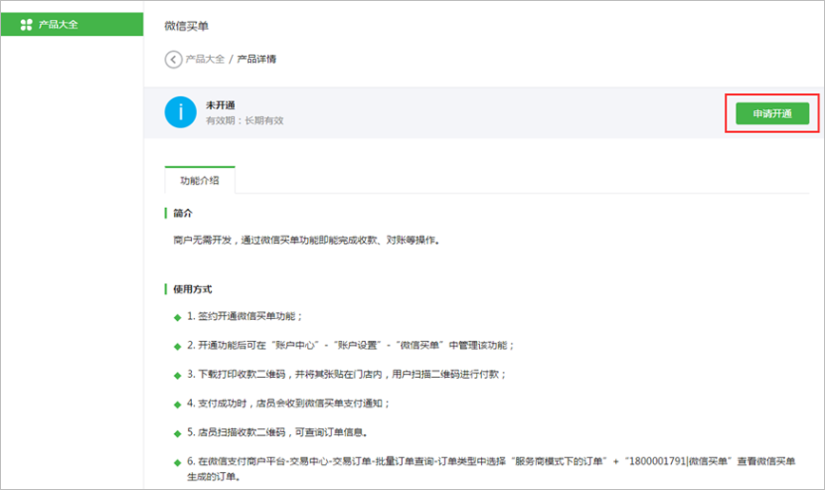The width and height of the screenshot is (825, 490).
Task: Open 产品大全 in the sidebar
Action: pyautogui.click(x=72, y=24)
